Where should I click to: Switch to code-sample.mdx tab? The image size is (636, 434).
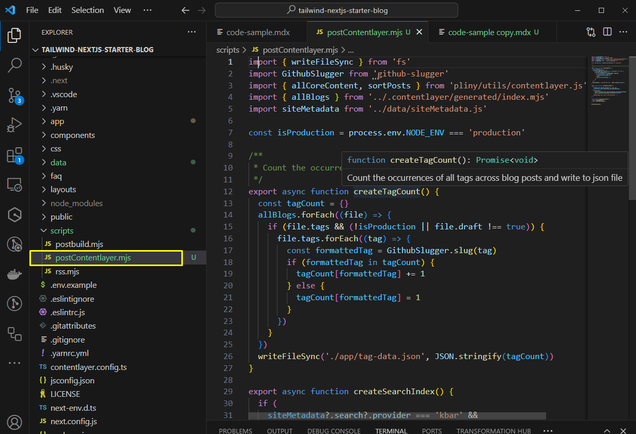(x=258, y=32)
